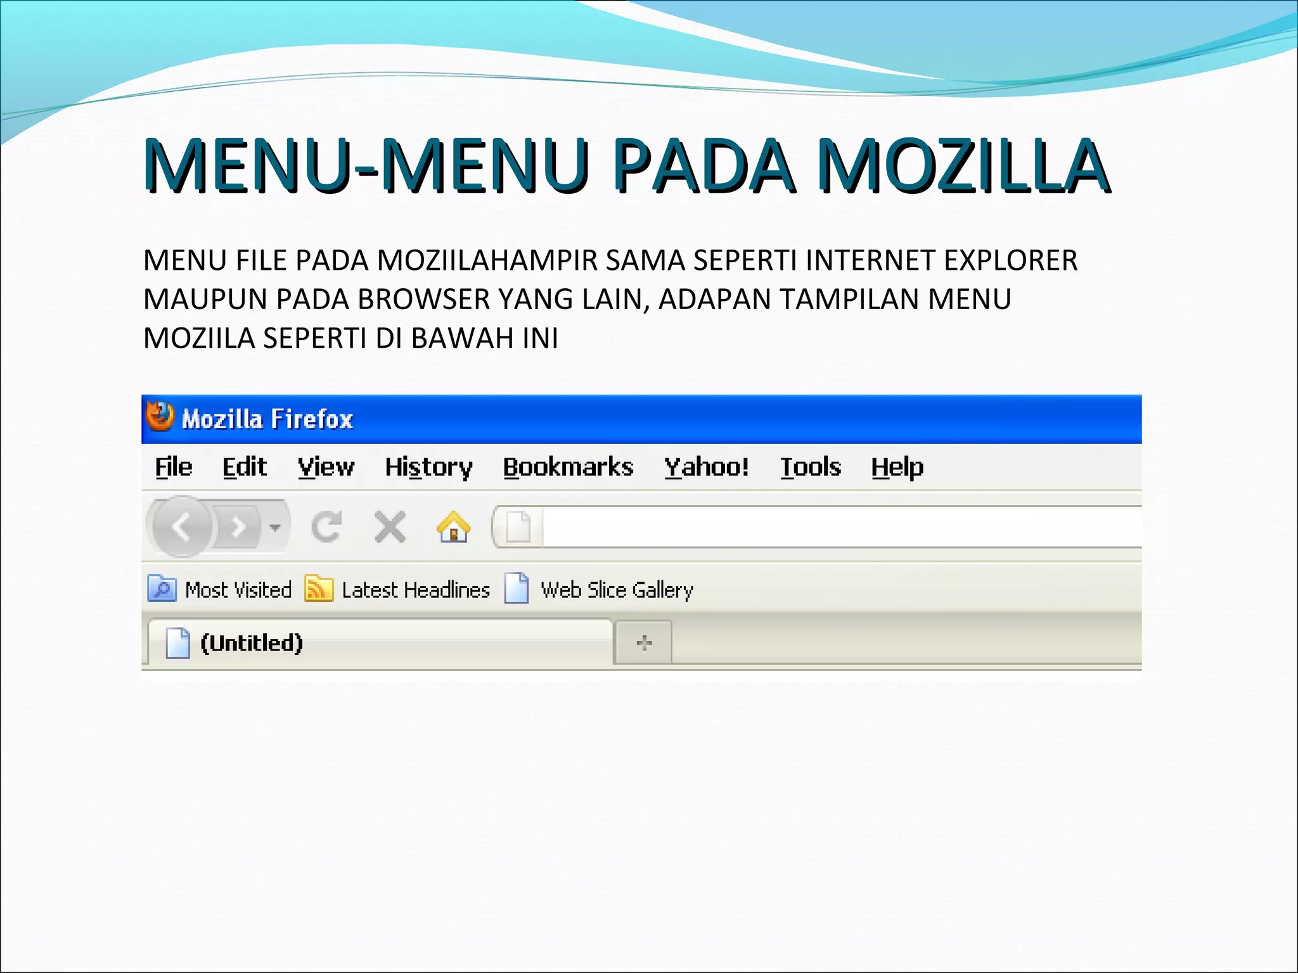
Task: Click the Latest Headlines RSS icon
Action: 319,588
